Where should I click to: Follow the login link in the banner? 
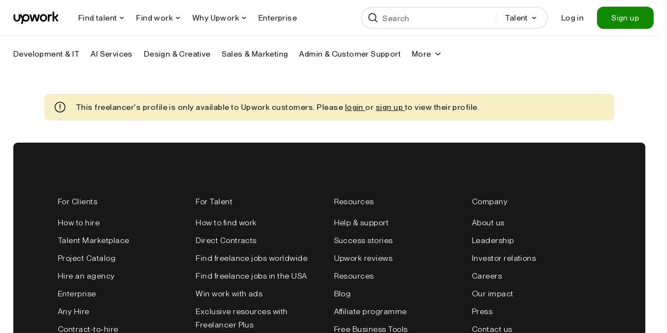354,107
